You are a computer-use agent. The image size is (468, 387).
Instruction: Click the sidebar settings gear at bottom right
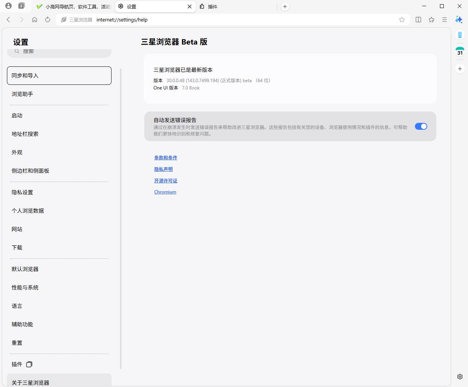pos(460,377)
